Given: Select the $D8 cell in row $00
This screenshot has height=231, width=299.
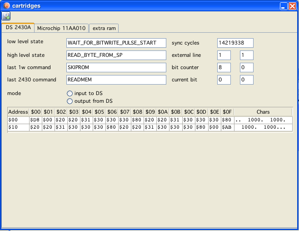Looking at the screenshot, I should (35, 120).
